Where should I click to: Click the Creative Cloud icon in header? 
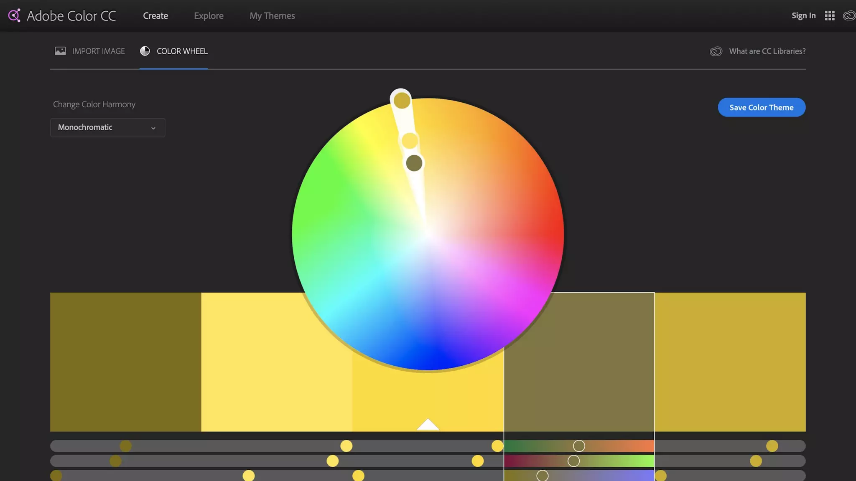click(x=849, y=16)
